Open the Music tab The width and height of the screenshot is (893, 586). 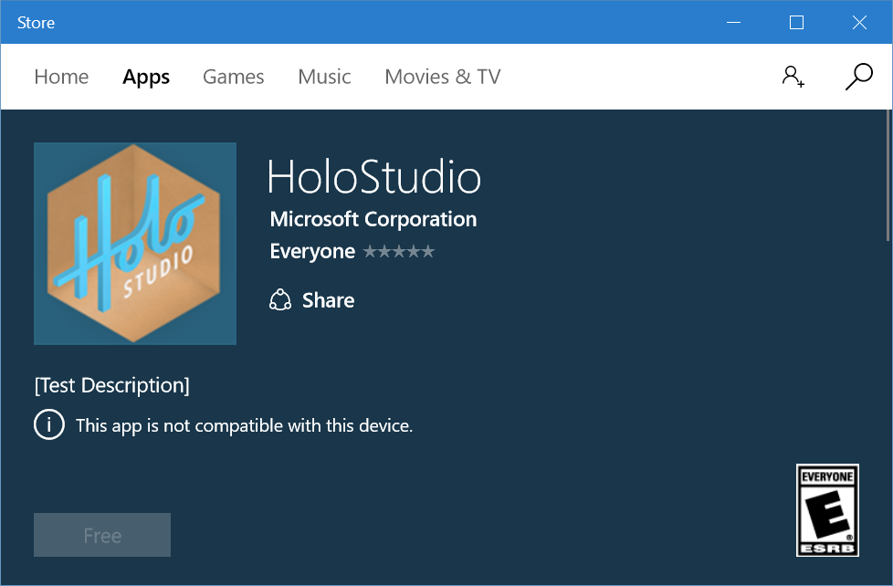coord(325,77)
